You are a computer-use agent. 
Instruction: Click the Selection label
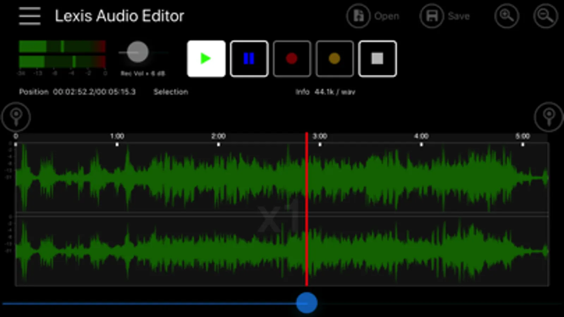171,92
